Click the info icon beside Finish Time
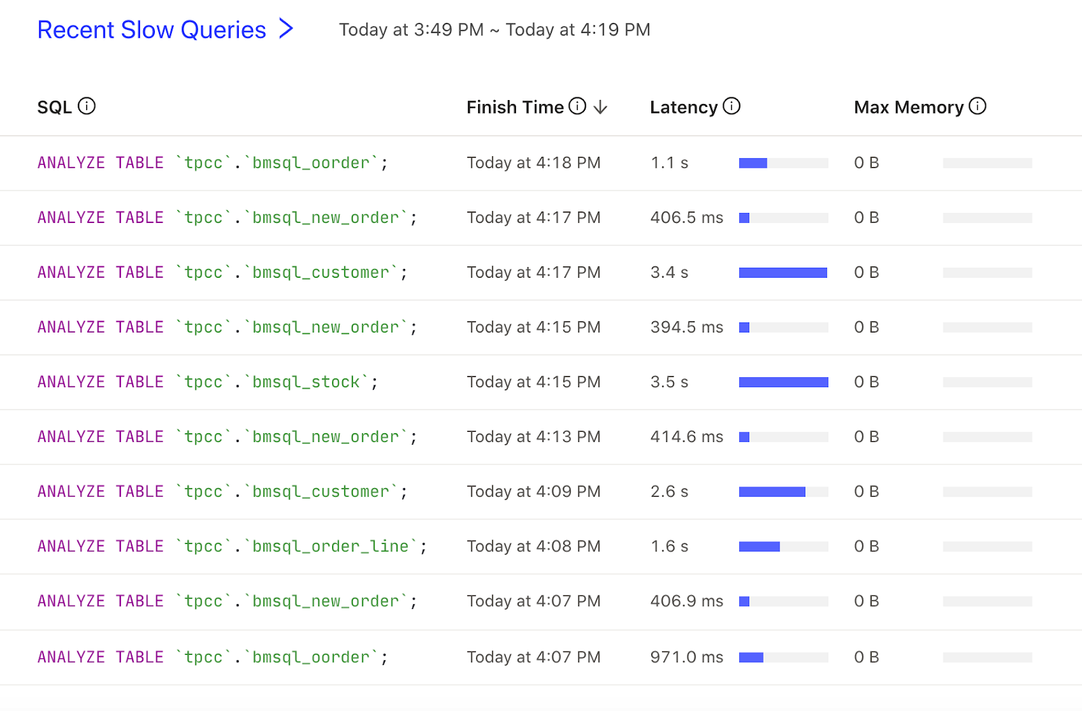The width and height of the screenshot is (1082, 711). tap(577, 106)
